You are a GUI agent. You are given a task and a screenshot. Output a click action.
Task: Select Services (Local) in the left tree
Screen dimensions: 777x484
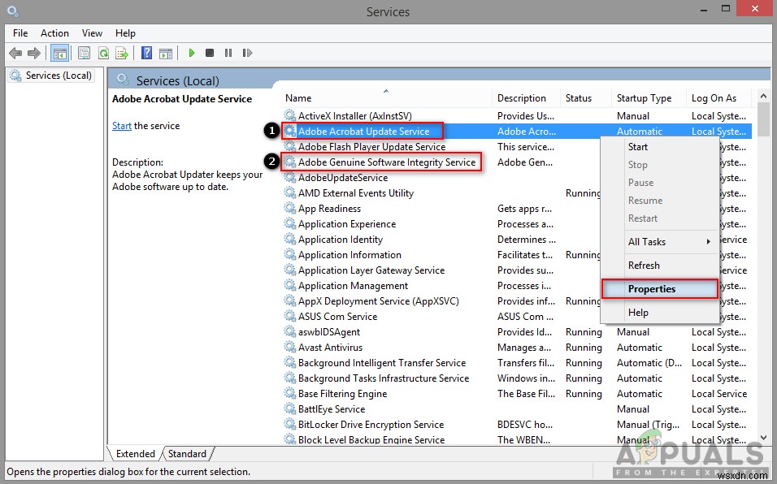(x=58, y=75)
